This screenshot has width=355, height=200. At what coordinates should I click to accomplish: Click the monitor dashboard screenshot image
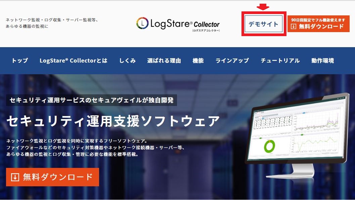click(x=297, y=135)
